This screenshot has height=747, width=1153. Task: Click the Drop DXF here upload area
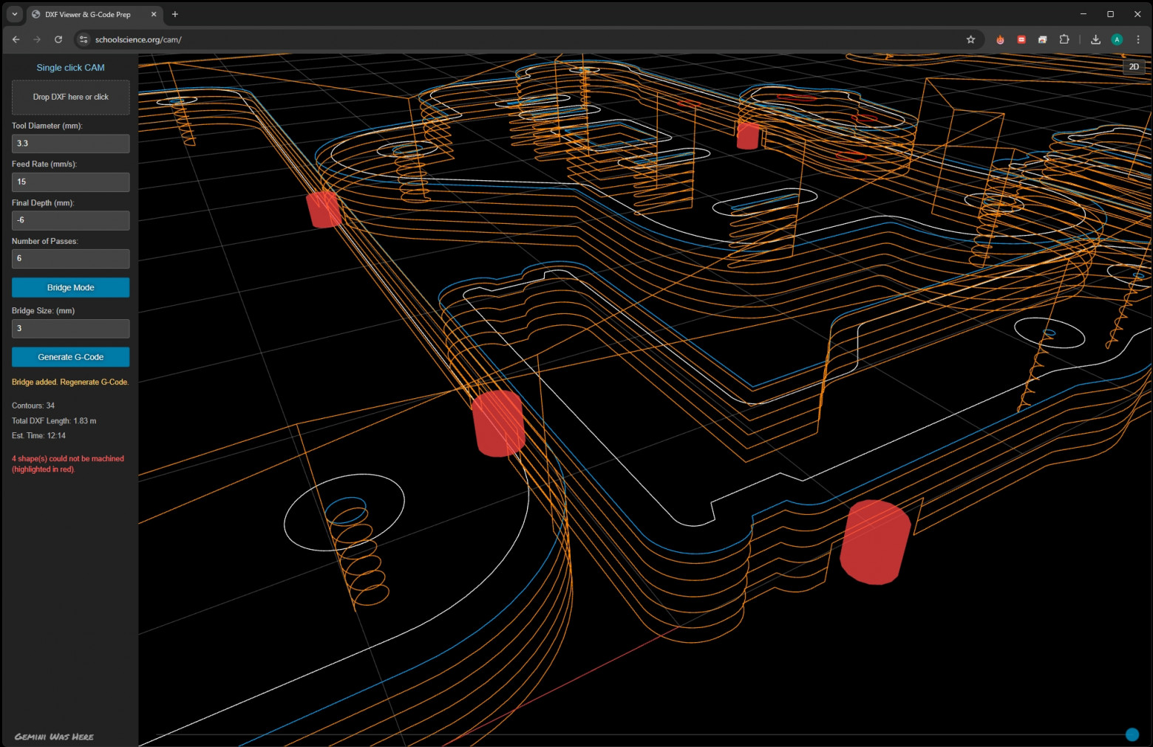click(x=71, y=98)
